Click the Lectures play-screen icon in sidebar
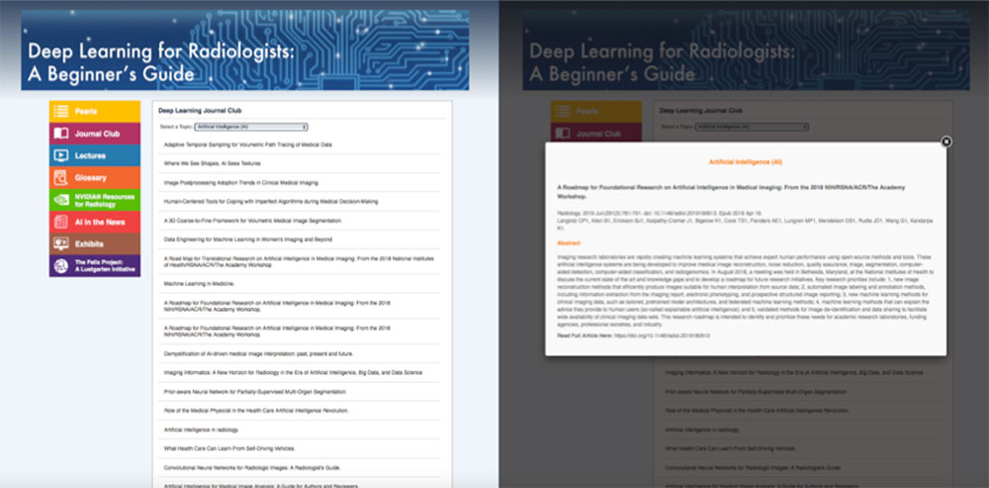The width and height of the screenshot is (989, 488). click(x=60, y=156)
